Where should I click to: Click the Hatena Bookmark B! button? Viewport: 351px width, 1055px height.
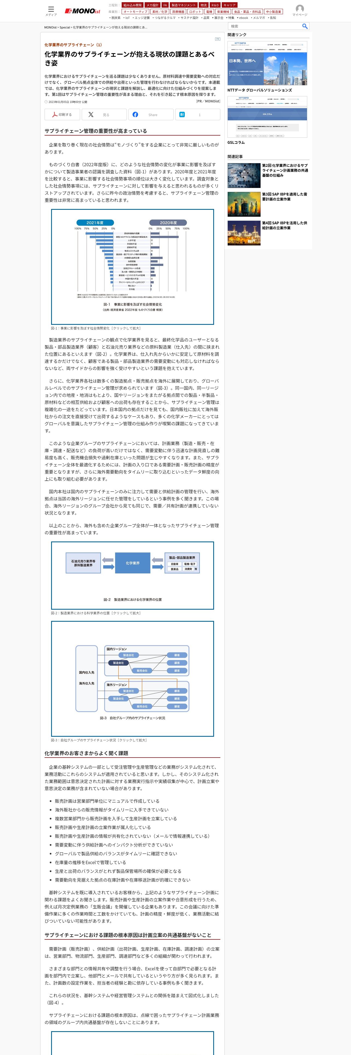pyautogui.click(x=198, y=115)
